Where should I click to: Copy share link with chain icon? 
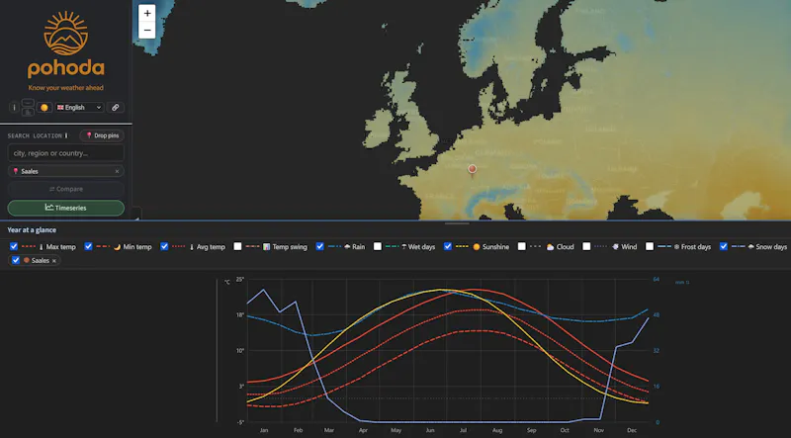tap(116, 108)
